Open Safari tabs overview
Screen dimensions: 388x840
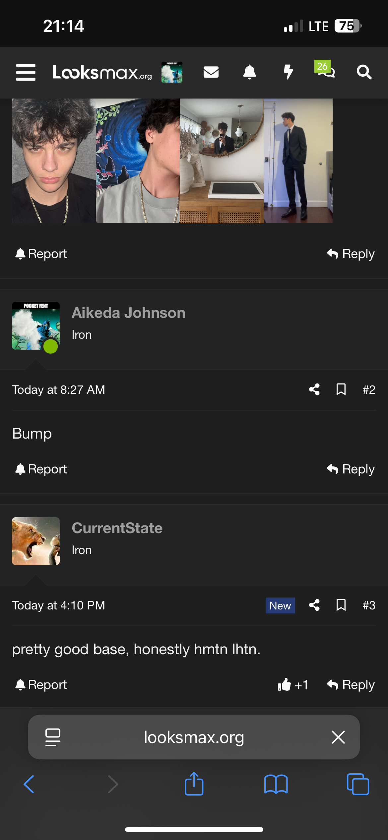(357, 784)
